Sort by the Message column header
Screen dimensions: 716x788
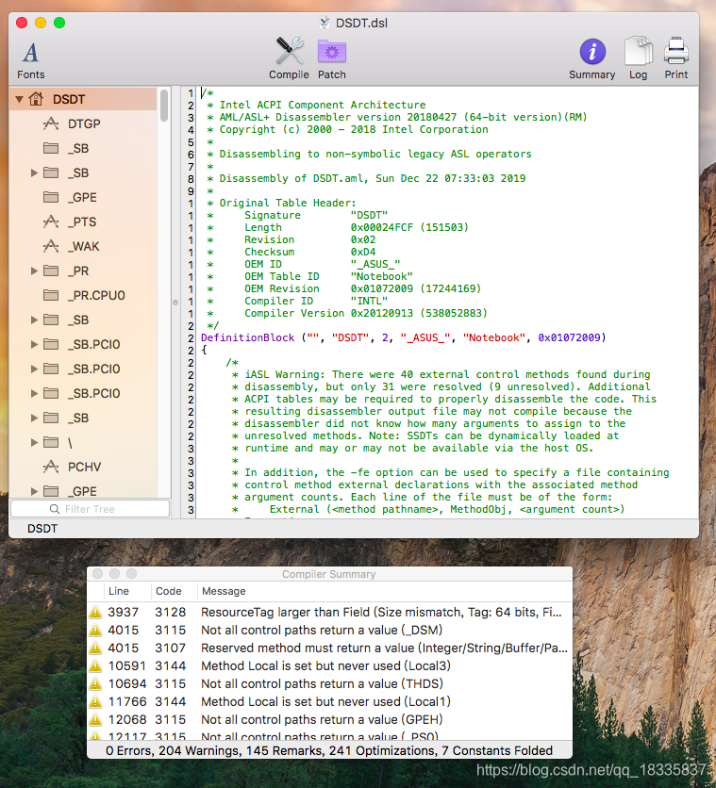coord(385,591)
